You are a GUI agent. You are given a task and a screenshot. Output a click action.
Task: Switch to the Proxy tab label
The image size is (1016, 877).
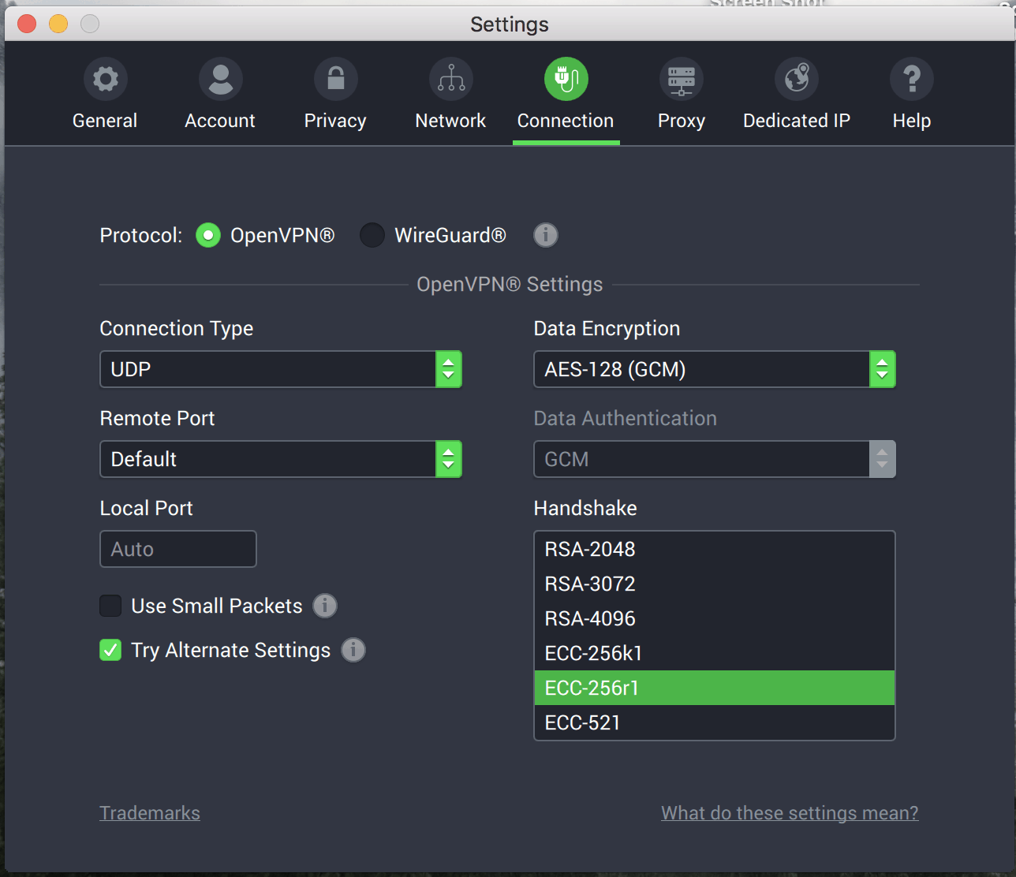click(682, 121)
